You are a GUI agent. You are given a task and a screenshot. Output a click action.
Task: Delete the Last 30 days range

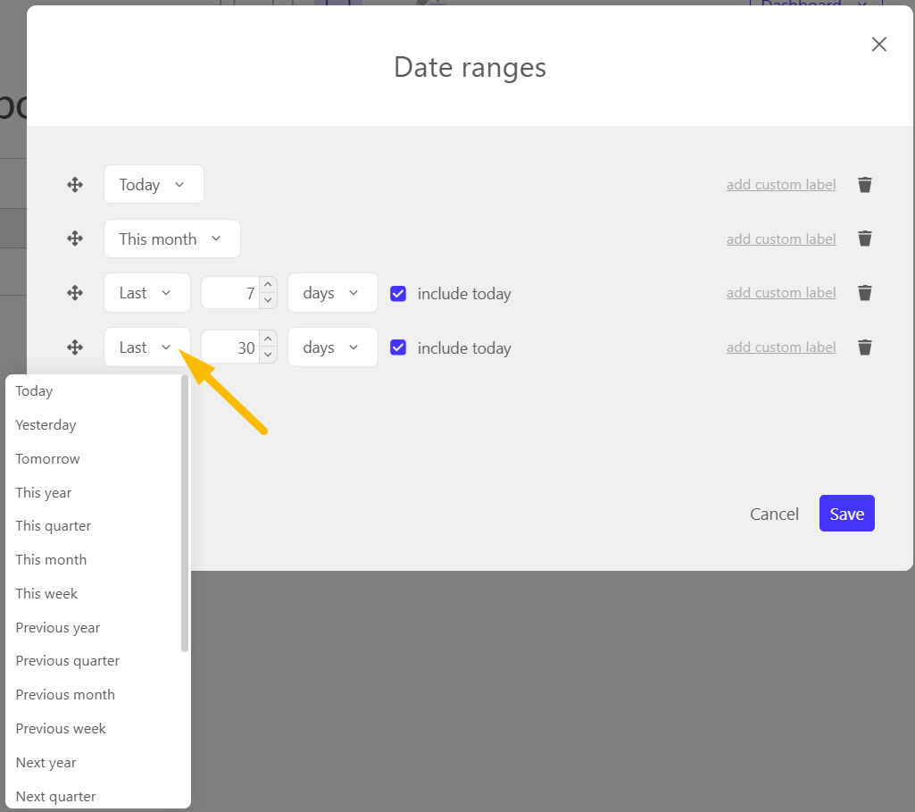[865, 347]
